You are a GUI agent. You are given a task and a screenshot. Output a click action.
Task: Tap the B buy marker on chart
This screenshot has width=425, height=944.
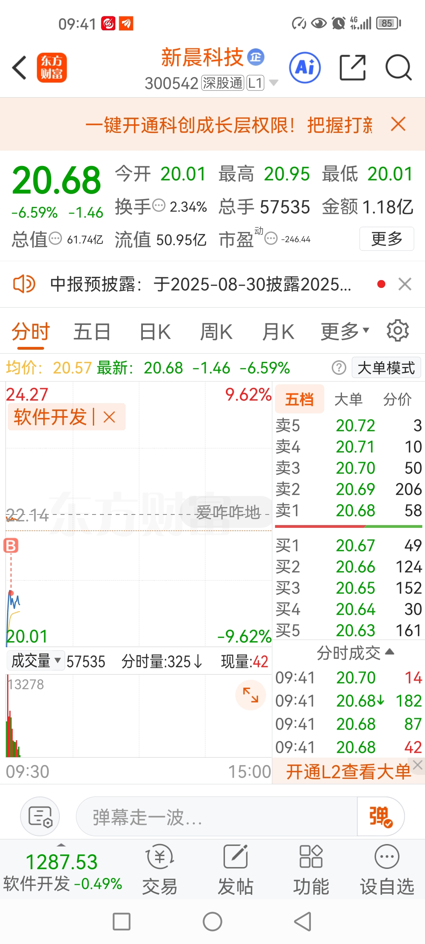tap(11, 546)
